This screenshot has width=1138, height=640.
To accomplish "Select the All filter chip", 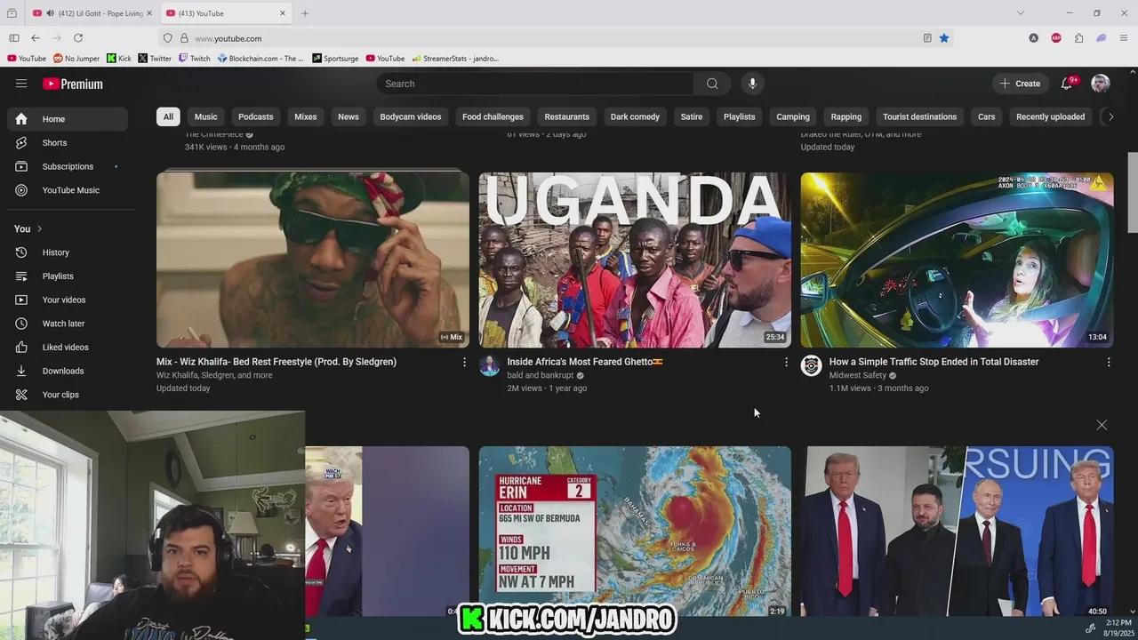I will coord(168,116).
